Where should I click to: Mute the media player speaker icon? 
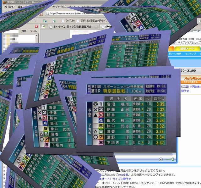pyautogui.click(x=161, y=159)
